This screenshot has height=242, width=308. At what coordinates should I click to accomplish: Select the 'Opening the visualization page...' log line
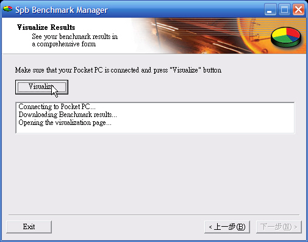click(65, 123)
